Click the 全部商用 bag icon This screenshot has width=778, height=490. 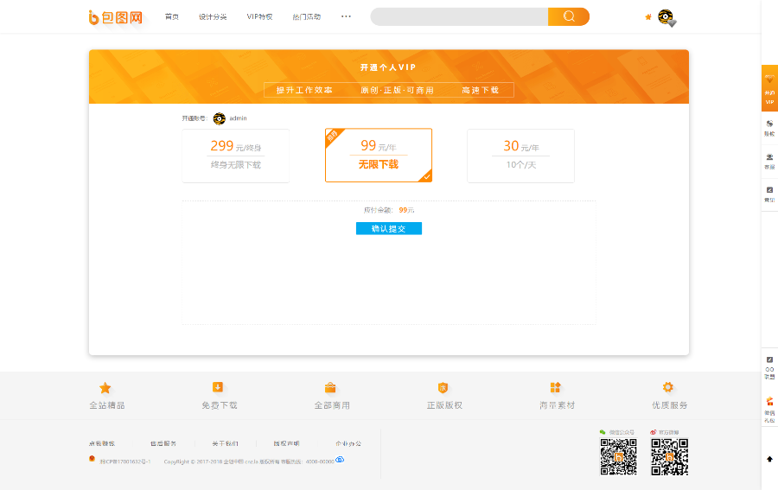(x=330, y=387)
